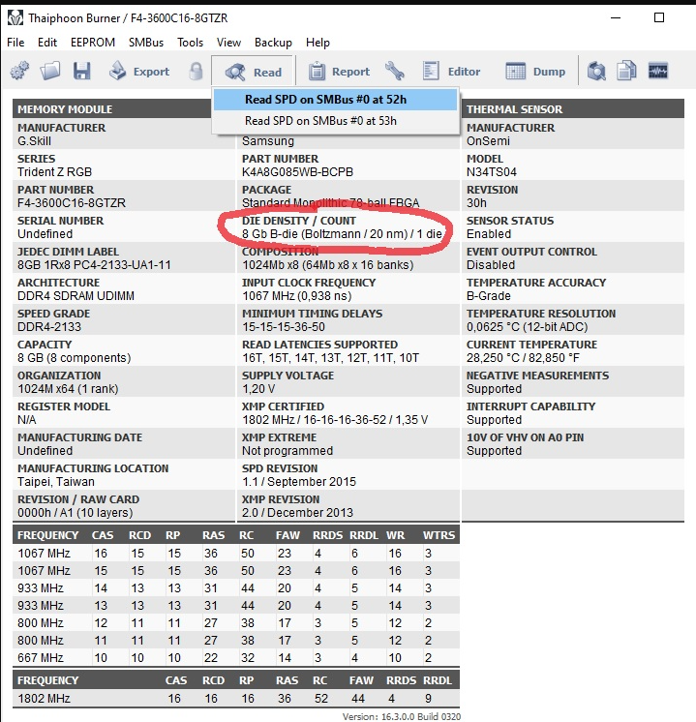Click the Read toolbar button
The width and height of the screenshot is (696, 722).
[x=253, y=72]
